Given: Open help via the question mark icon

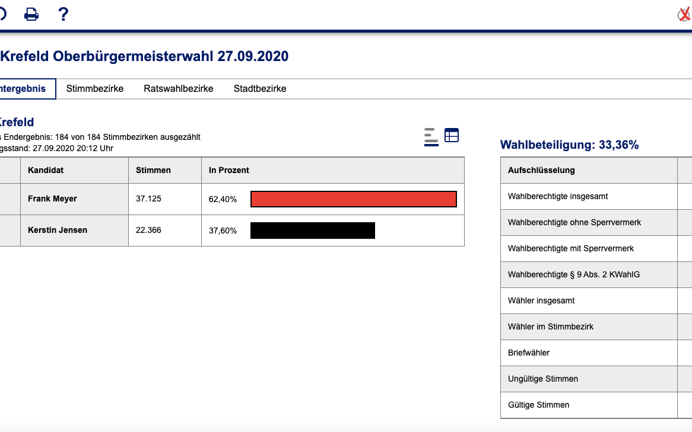Looking at the screenshot, I should (x=64, y=14).
